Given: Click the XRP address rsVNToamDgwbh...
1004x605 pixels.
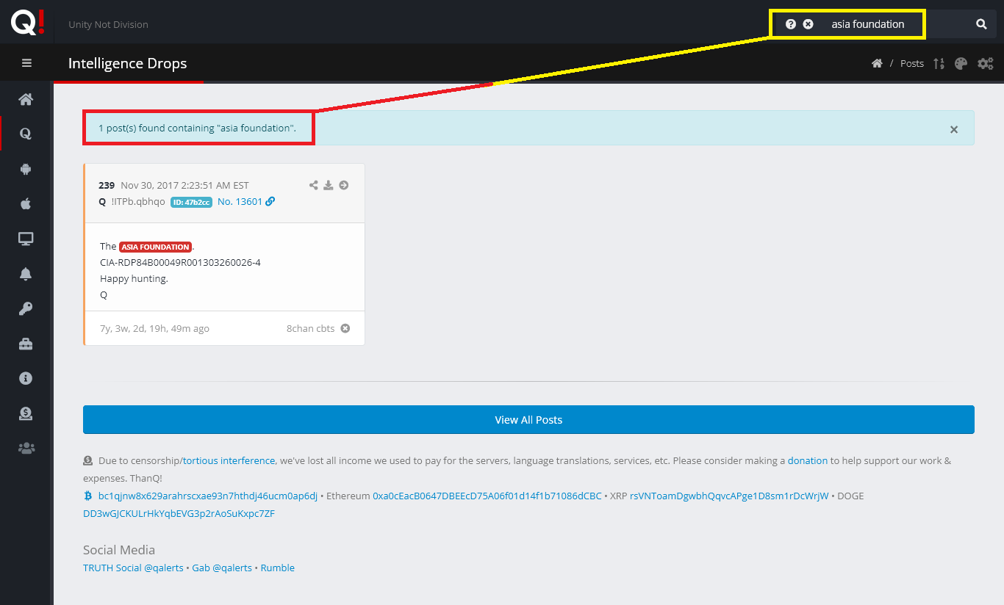Looking at the screenshot, I should tap(729, 496).
